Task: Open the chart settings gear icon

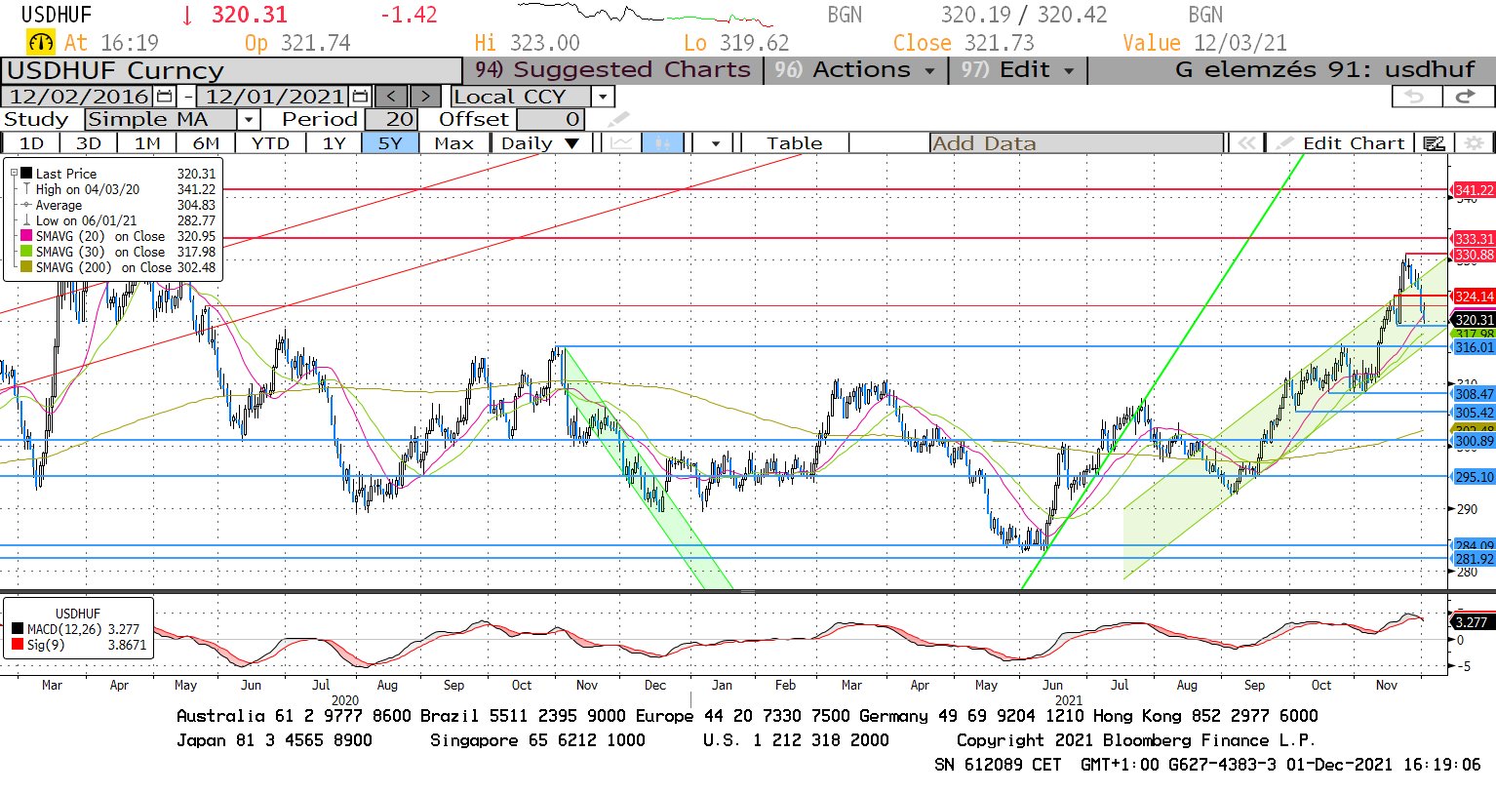Action: pos(1475,143)
